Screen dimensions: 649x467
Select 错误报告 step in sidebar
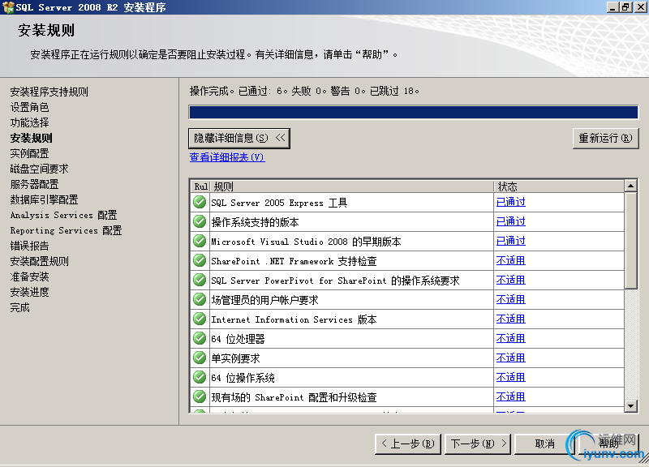pos(29,246)
